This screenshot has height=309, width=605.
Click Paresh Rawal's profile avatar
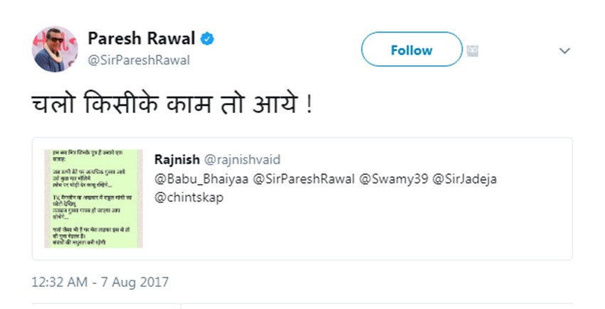pos(55,49)
